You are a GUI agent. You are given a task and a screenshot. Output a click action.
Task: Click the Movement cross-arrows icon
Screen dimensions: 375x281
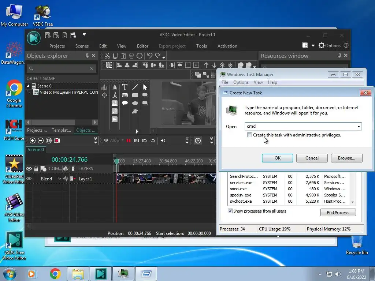(x=104, y=95)
